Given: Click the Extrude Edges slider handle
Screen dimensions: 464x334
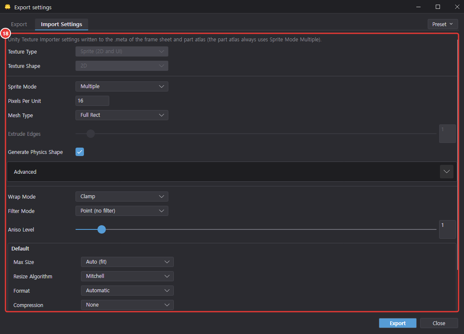Looking at the screenshot, I should [91, 134].
